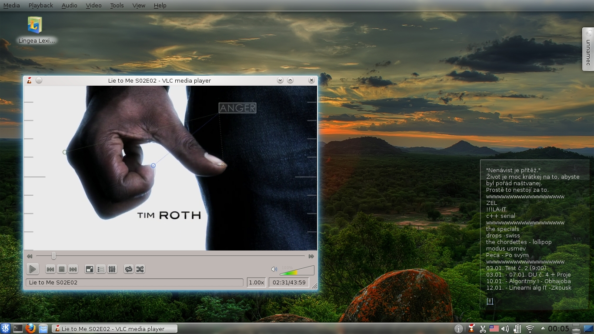Open the Tools menu
Screen dimensions: 594x334
(117, 5)
